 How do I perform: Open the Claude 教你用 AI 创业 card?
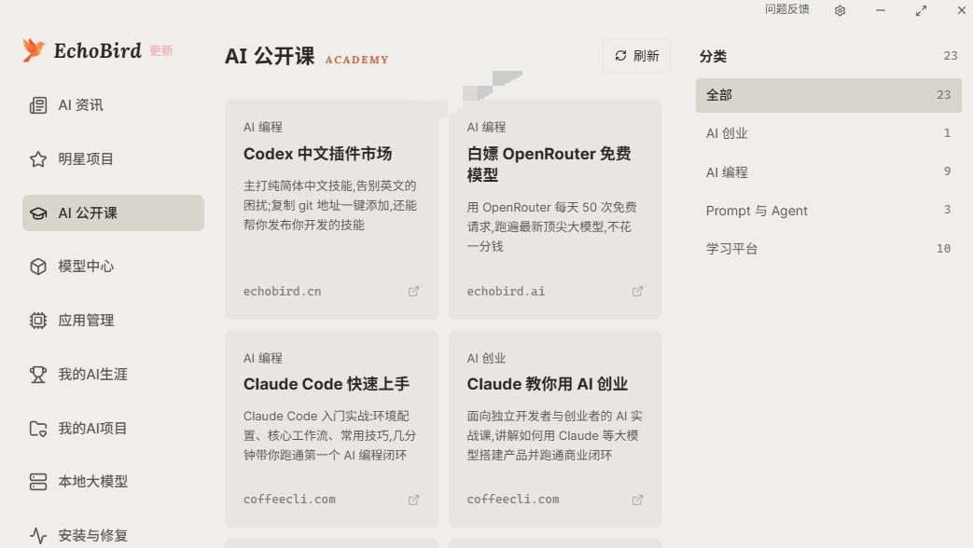555,429
